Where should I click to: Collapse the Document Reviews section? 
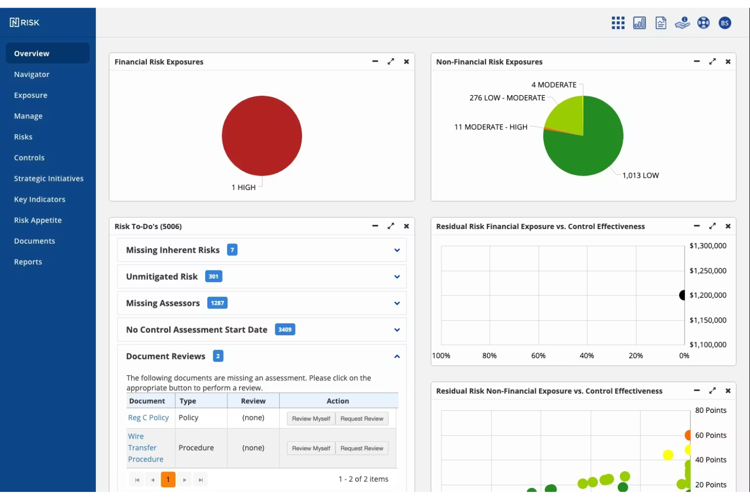coord(397,356)
